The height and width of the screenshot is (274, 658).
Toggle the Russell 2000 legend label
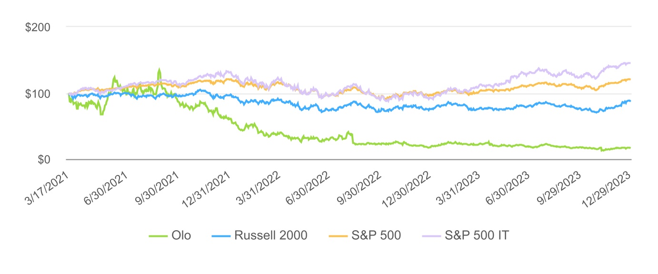point(270,235)
